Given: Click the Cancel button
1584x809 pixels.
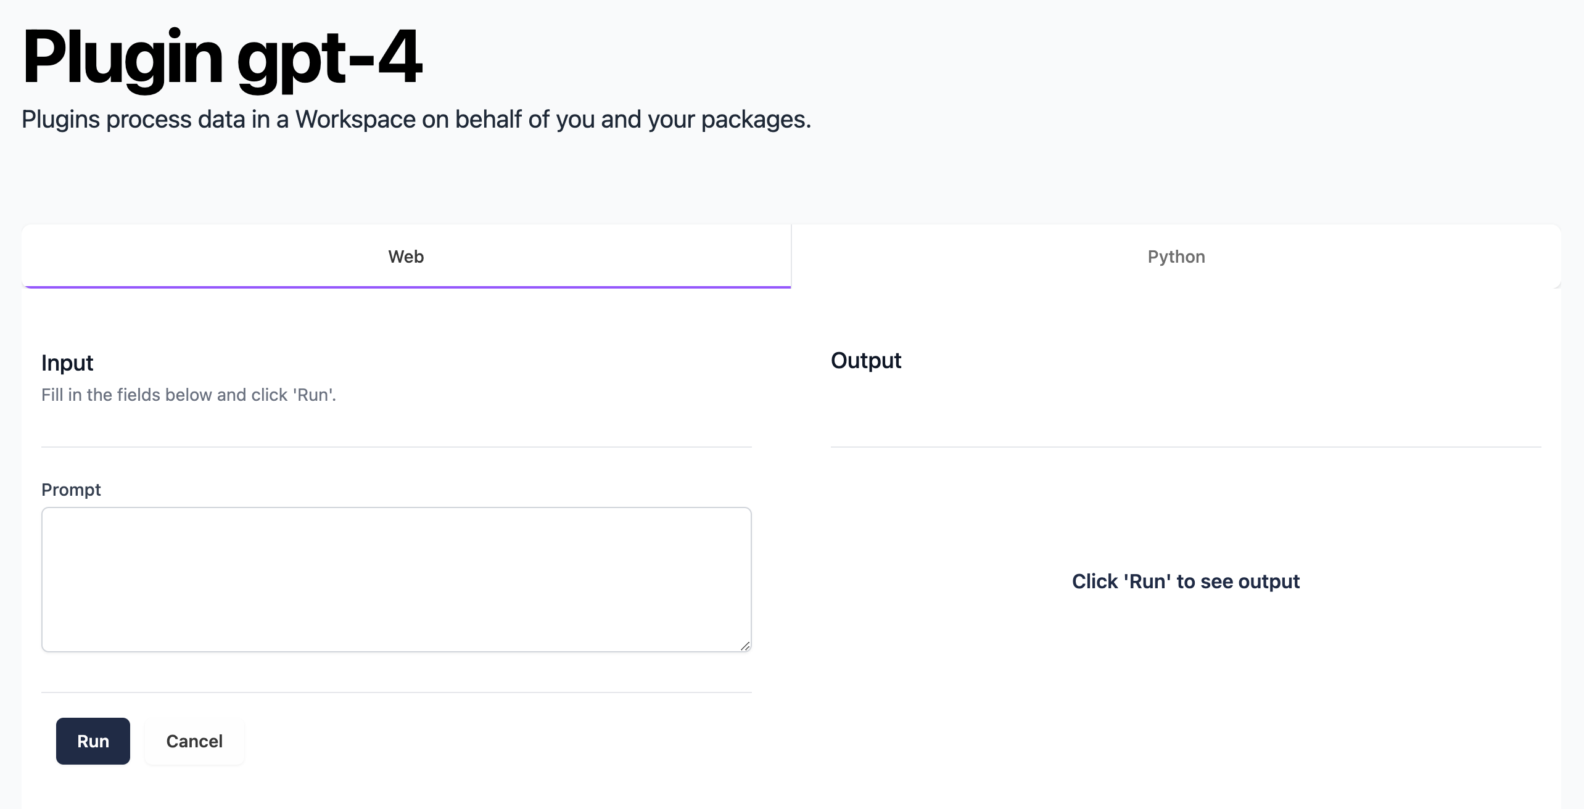Looking at the screenshot, I should coord(194,741).
